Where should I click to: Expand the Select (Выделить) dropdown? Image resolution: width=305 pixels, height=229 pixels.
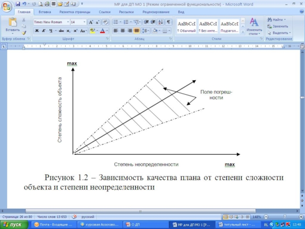[x=279, y=33]
